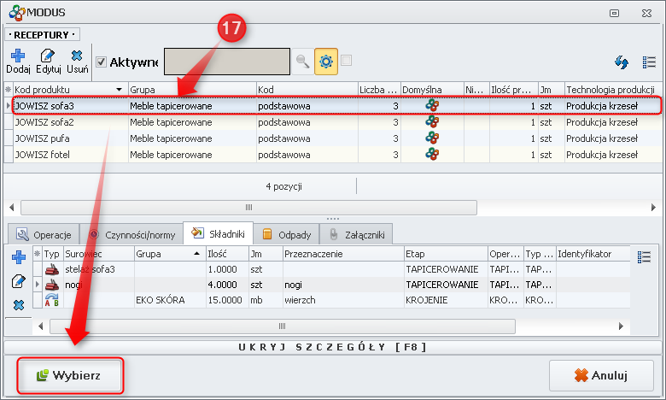
Task: Switch to the Operacje tab
Action: 44,235
